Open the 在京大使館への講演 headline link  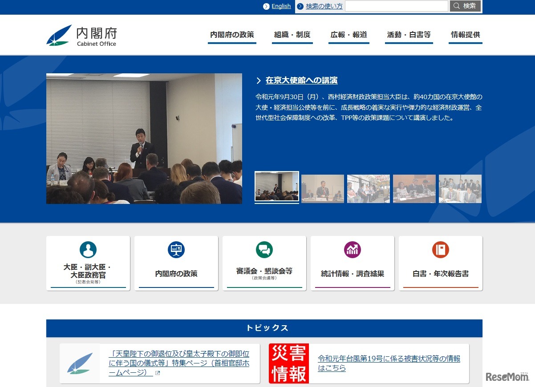301,80
